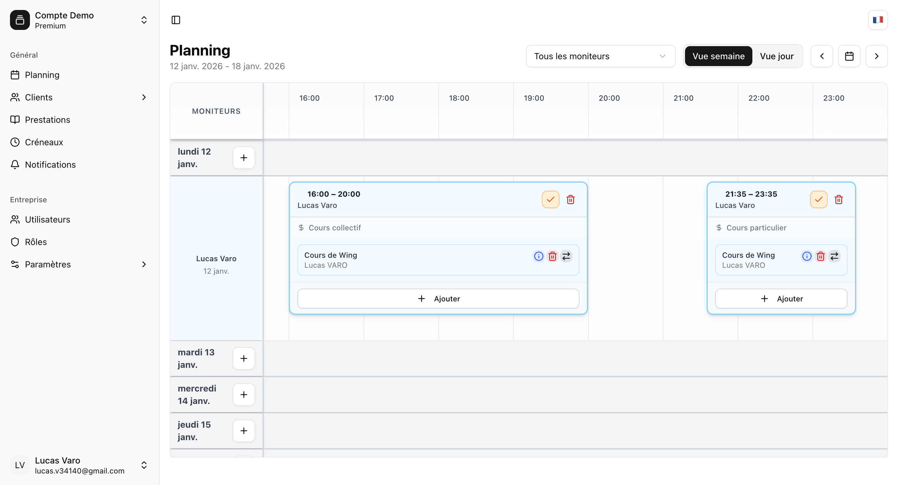Toggle the sidebar panel icon
Image resolution: width=898 pixels, height=485 pixels.
(176, 20)
